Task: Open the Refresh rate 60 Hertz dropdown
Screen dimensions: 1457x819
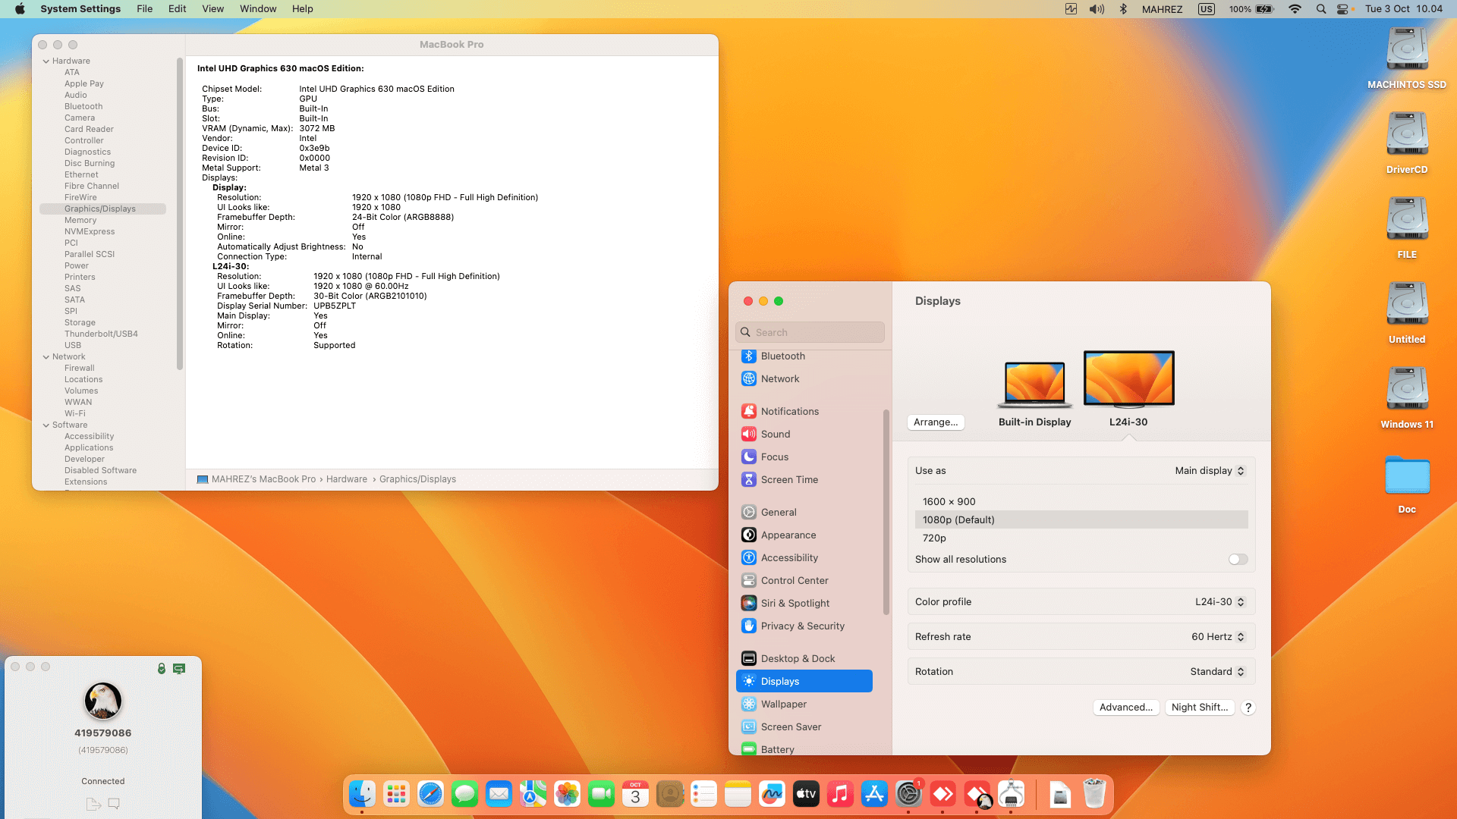Action: 1217,637
